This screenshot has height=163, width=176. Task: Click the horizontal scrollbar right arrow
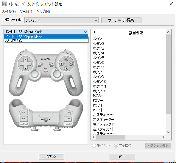click(x=163, y=137)
